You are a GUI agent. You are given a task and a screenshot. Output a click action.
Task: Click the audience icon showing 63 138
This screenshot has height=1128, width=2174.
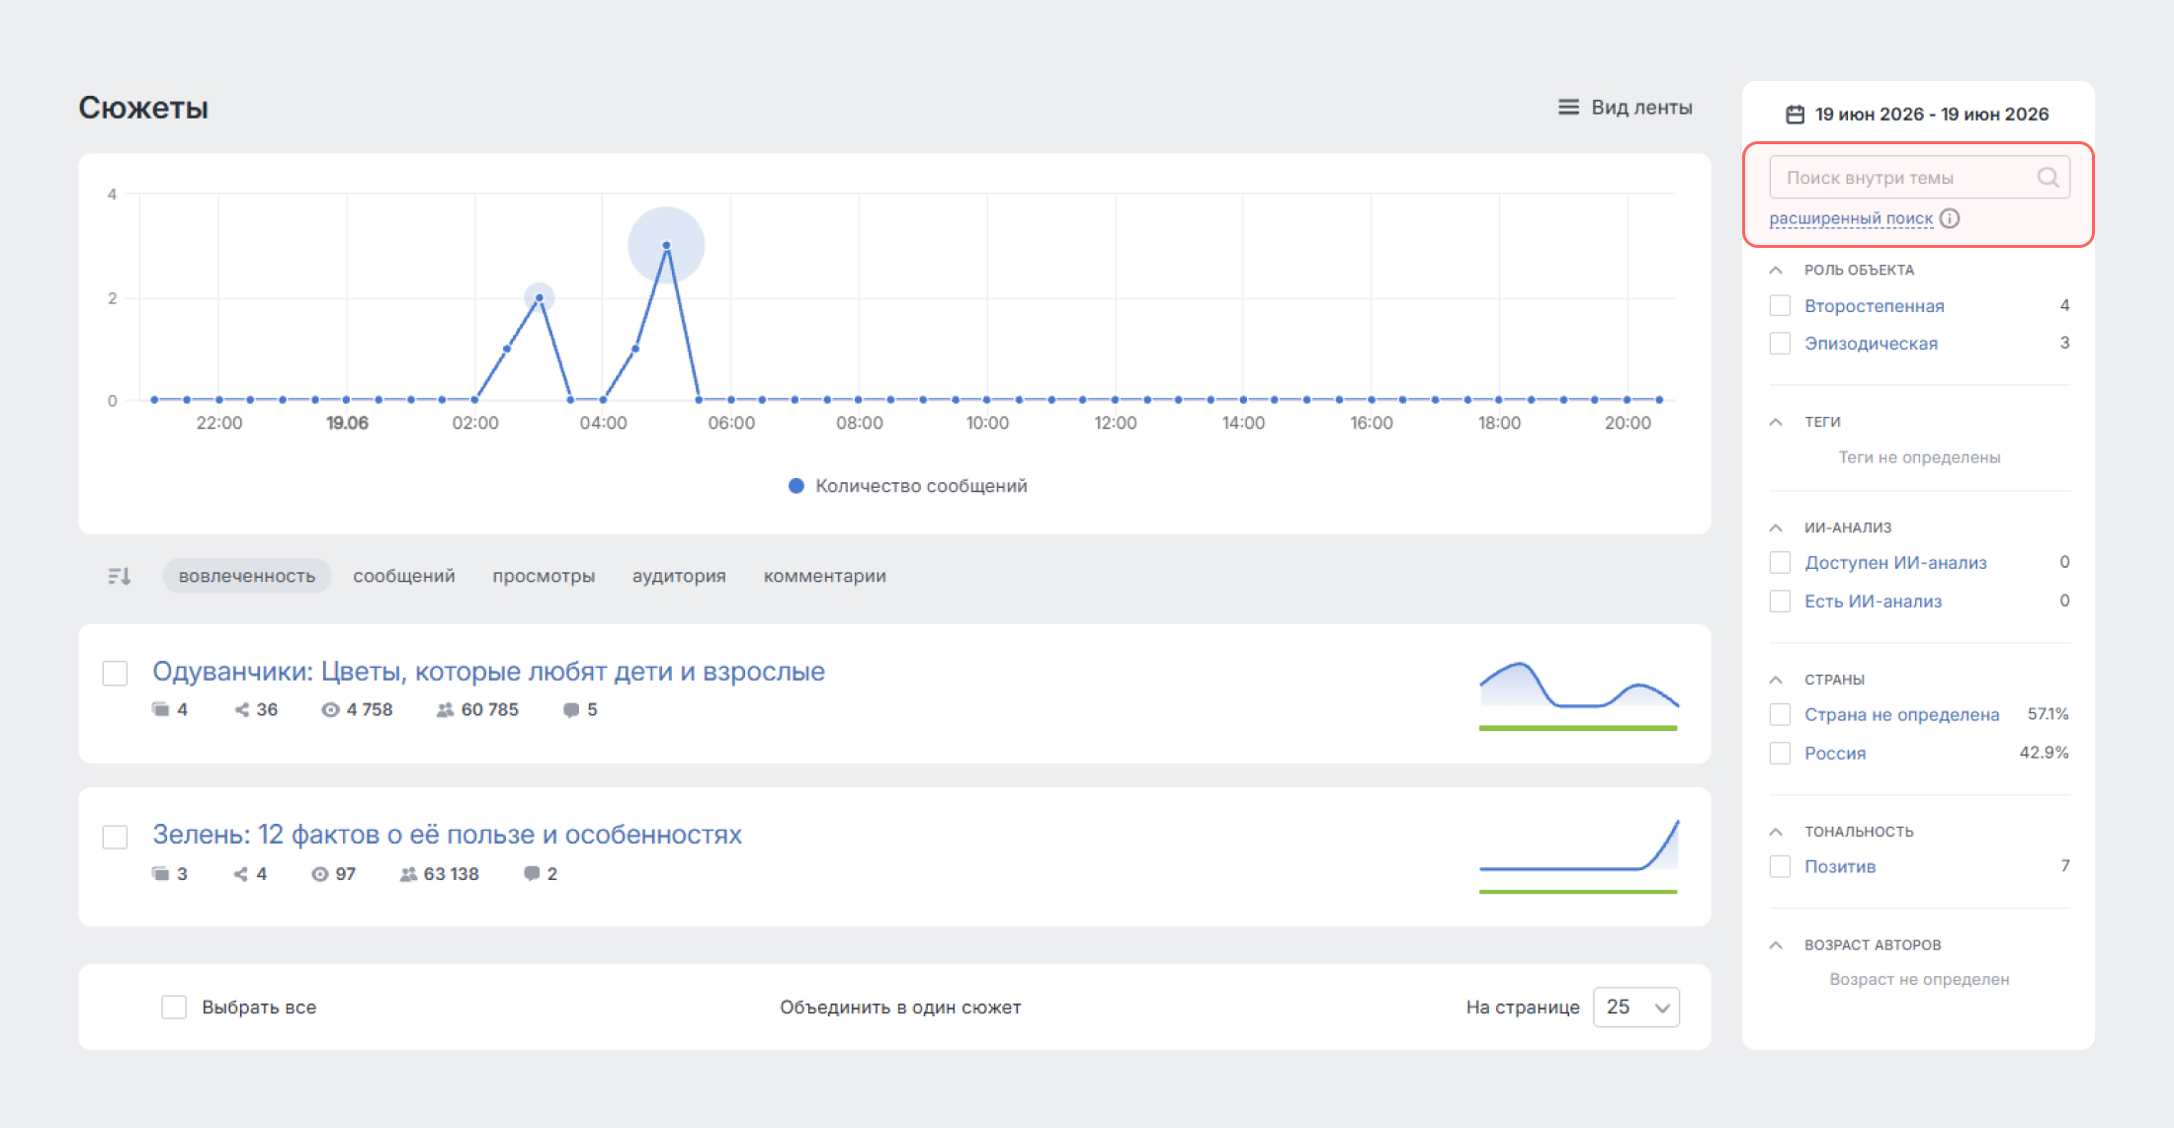coord(408,874)
